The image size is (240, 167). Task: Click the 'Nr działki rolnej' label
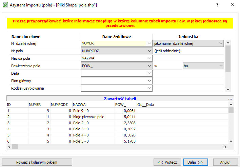click(24, 43)
